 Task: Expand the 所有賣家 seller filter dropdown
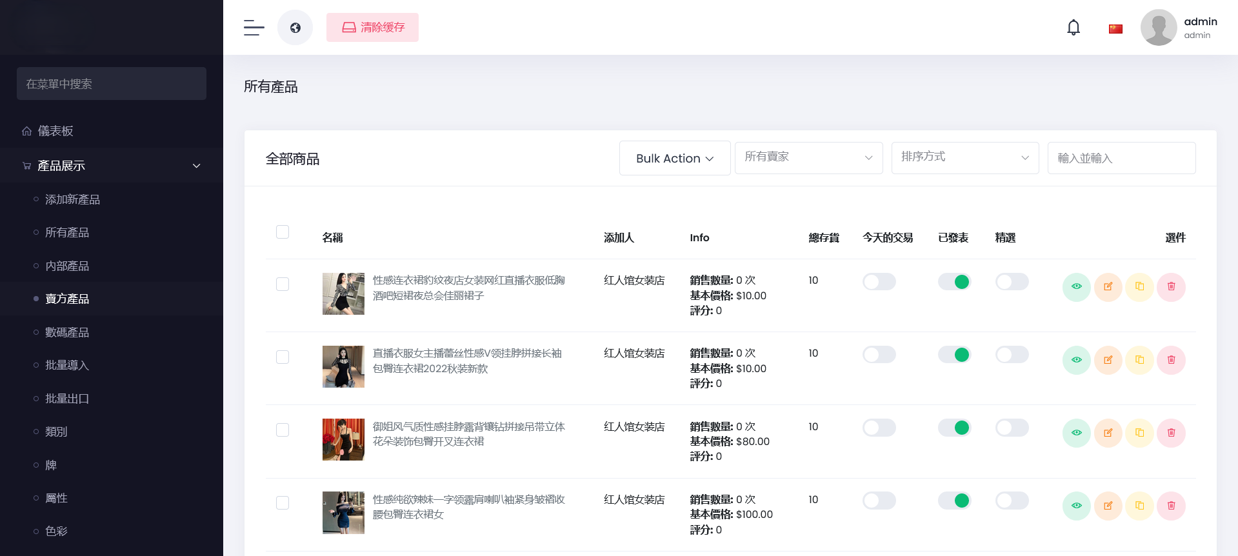click(x=808, y=158)
